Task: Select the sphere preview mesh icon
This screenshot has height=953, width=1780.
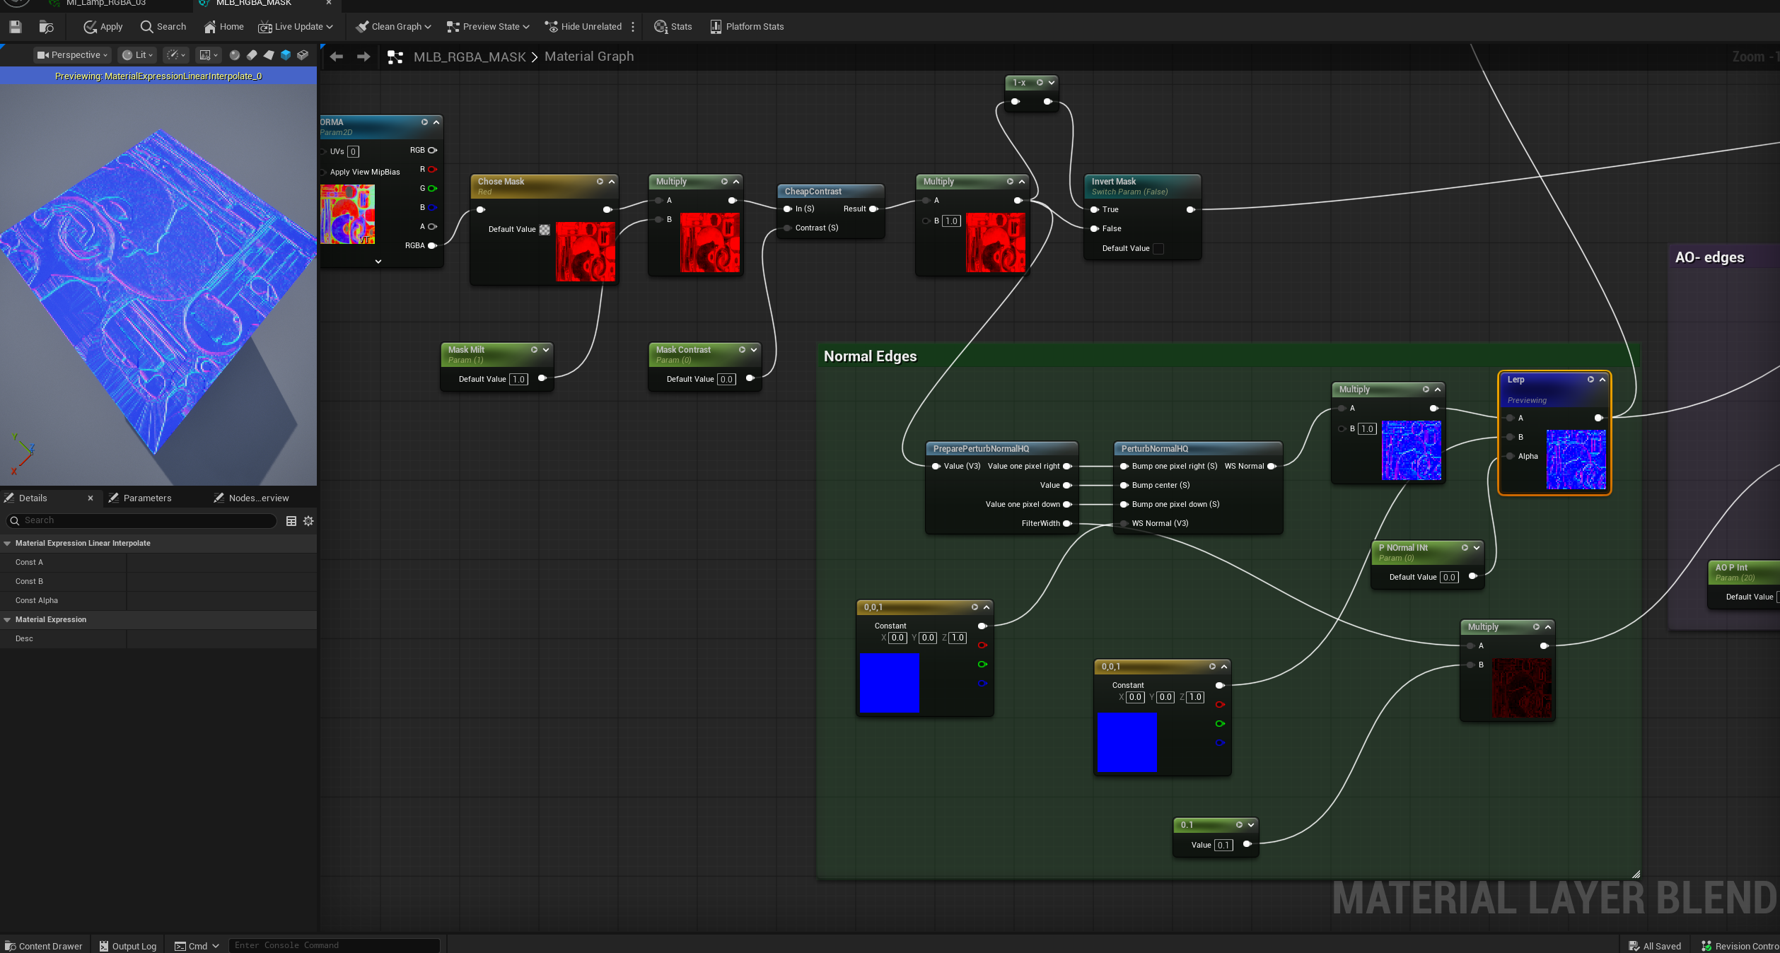Action: (x=235, y=55)
